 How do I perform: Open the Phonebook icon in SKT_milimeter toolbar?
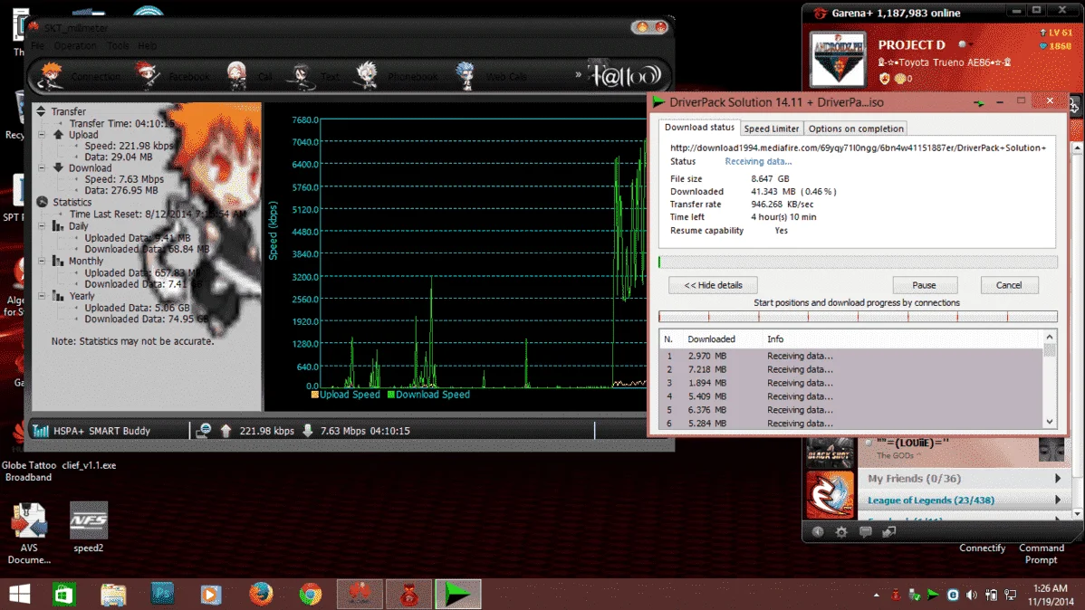[366, 75]
